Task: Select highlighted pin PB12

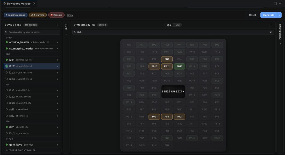Action: pyautogui.click(x=167, y=67)
